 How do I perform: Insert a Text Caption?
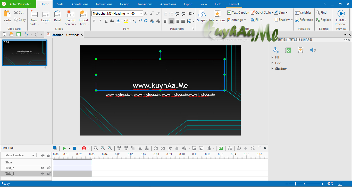tap(238, 13)
